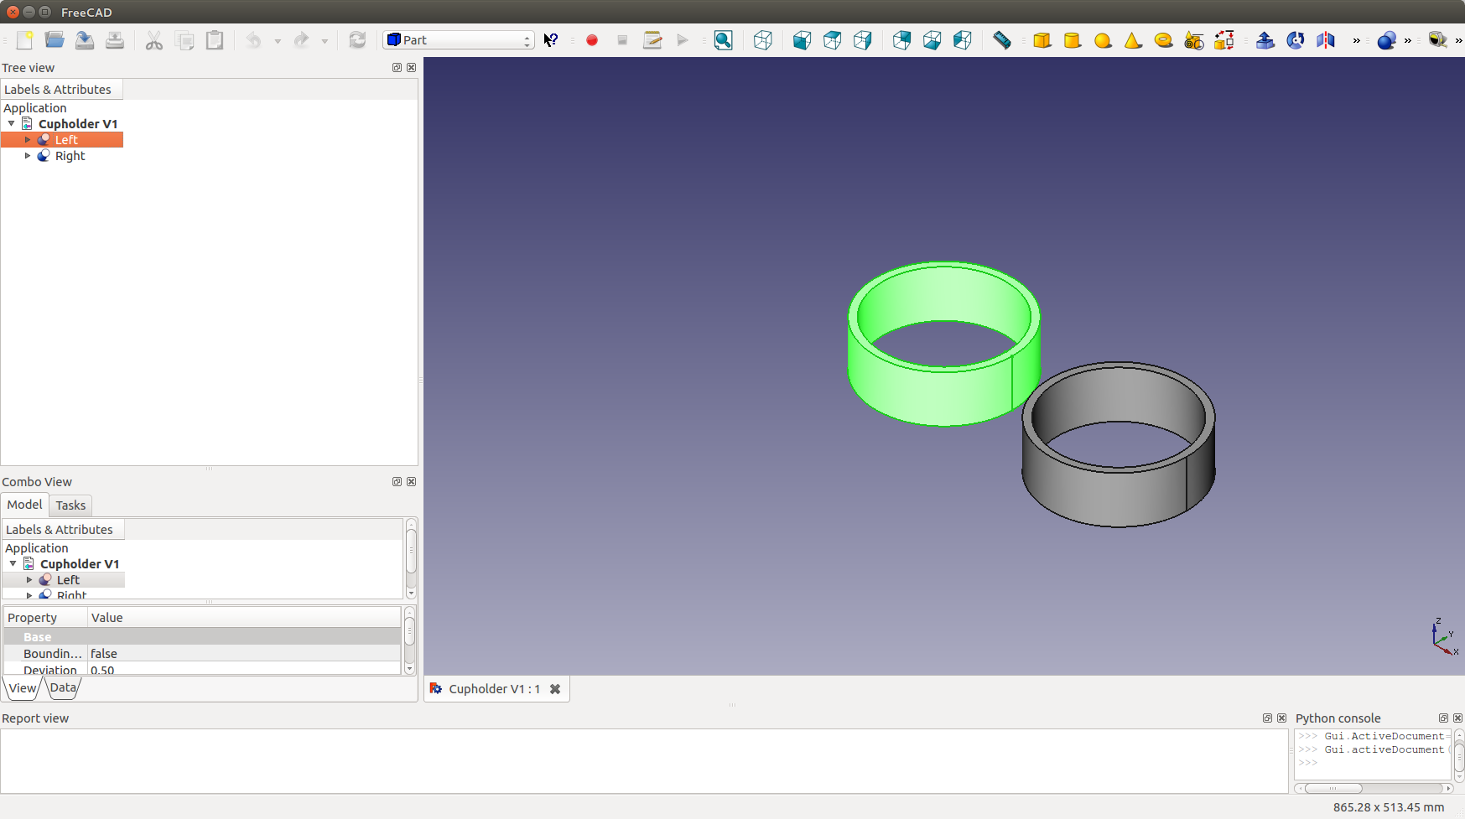Select the Extrude tool

coord(1265,40)
